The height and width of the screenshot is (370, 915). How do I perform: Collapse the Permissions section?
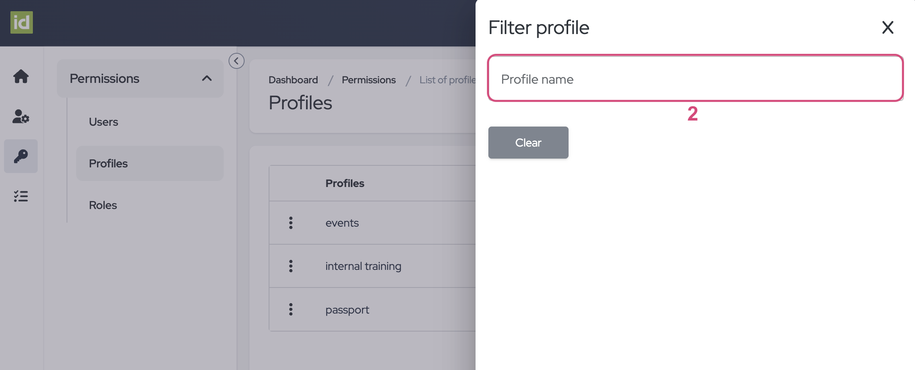pos(207,78)
